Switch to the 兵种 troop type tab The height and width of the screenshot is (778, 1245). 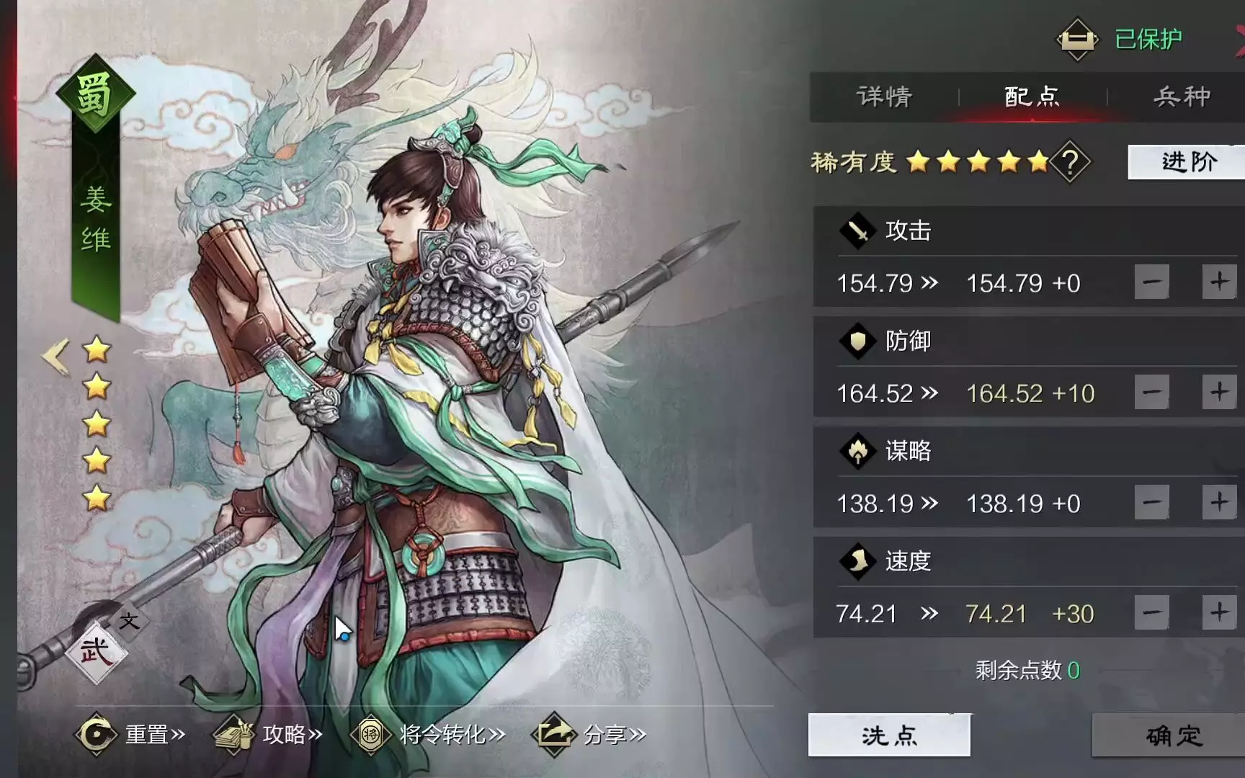(1182, 97)
